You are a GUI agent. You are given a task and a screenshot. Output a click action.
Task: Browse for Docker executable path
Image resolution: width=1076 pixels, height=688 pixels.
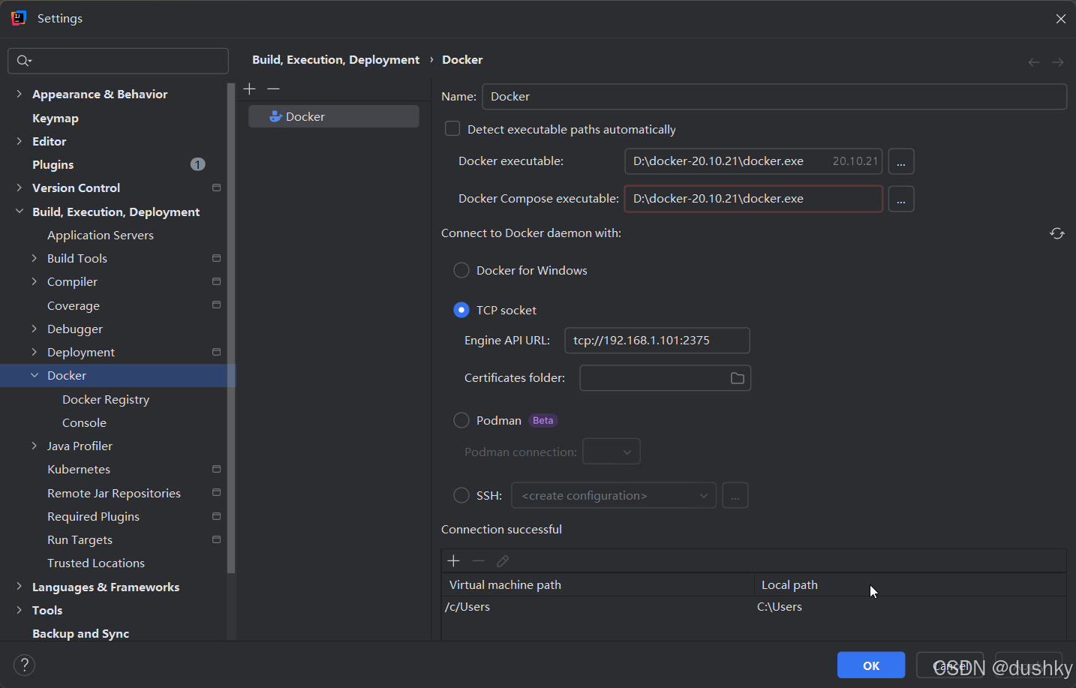(x=901, y=161)
